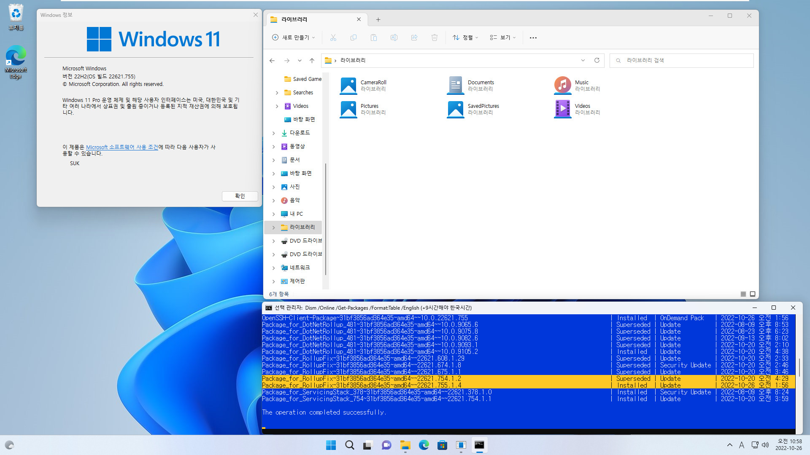Image resolution: width=810 pixels, height=455 pixels.
Task: Open the Pictures library
Action: pos(363,109)
